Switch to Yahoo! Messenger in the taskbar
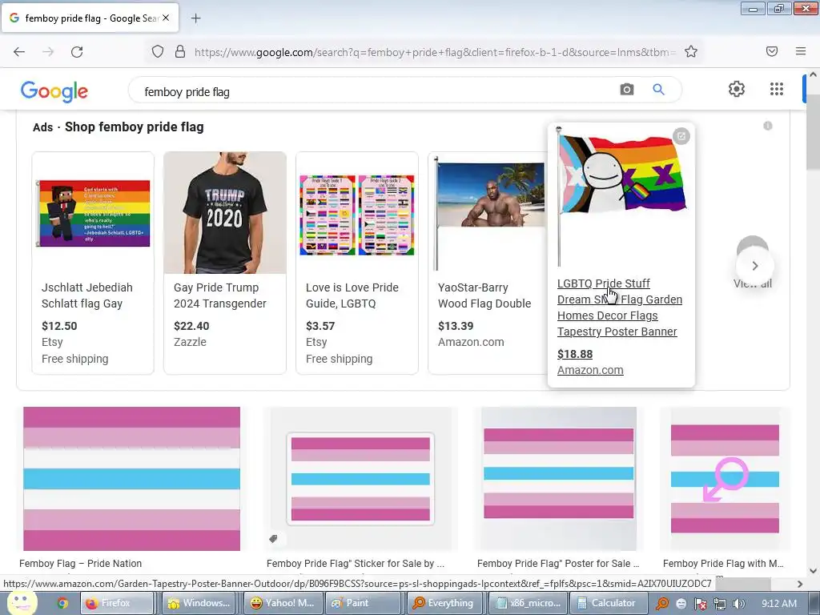The width and height of the screenshot is (820, 615). pyautogui.click(x=283, y=603)
